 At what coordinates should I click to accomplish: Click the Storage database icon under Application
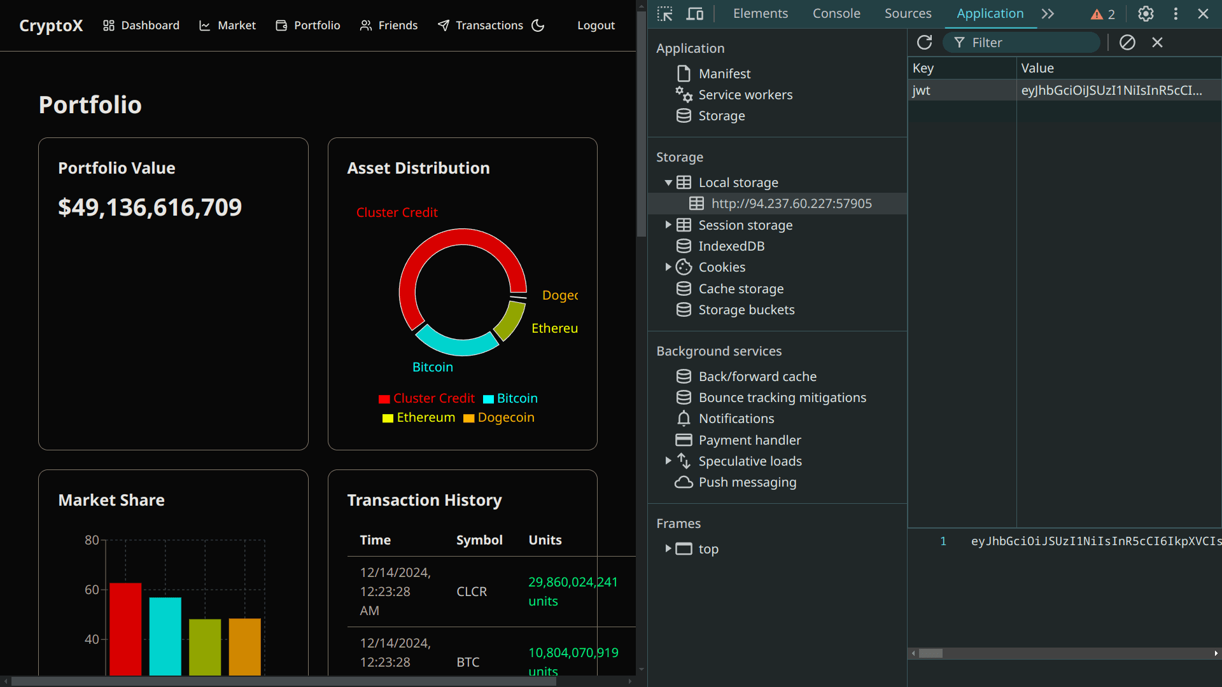684,115
